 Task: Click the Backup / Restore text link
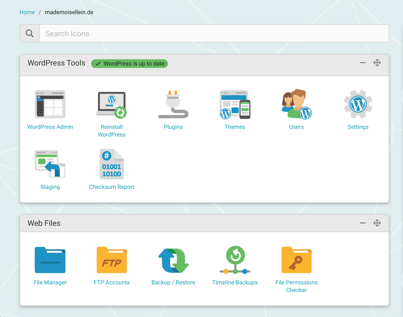point(173,282)
